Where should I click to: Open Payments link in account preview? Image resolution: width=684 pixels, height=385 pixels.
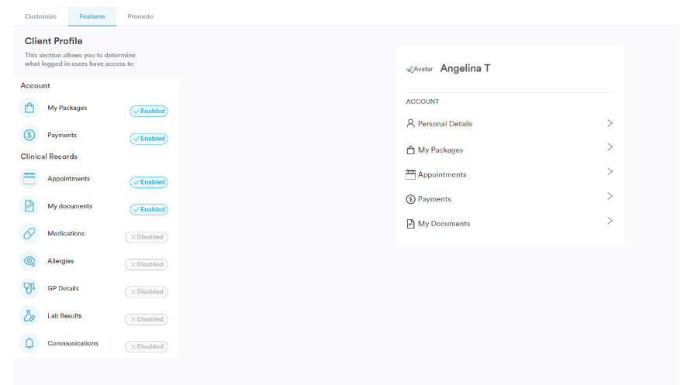(x=434, y=199)
